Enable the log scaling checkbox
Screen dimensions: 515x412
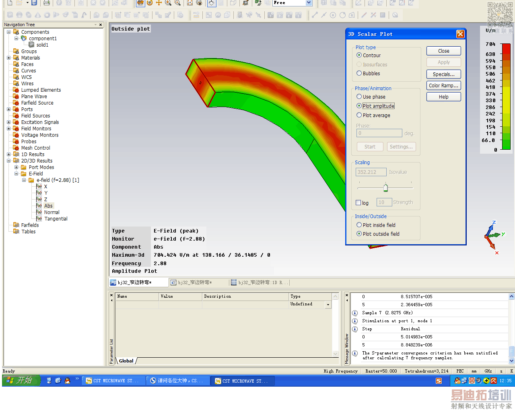coord(358,203)
